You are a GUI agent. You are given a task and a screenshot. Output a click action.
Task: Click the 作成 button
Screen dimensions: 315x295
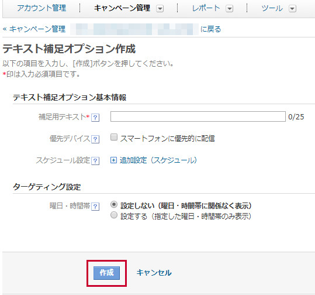pos(106,273)
